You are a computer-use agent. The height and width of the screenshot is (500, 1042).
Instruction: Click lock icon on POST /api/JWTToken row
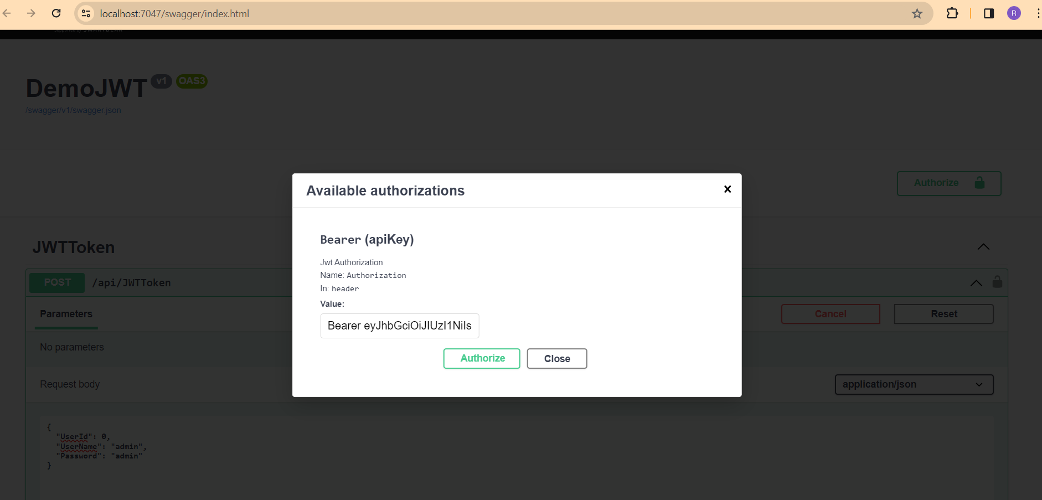997,282
